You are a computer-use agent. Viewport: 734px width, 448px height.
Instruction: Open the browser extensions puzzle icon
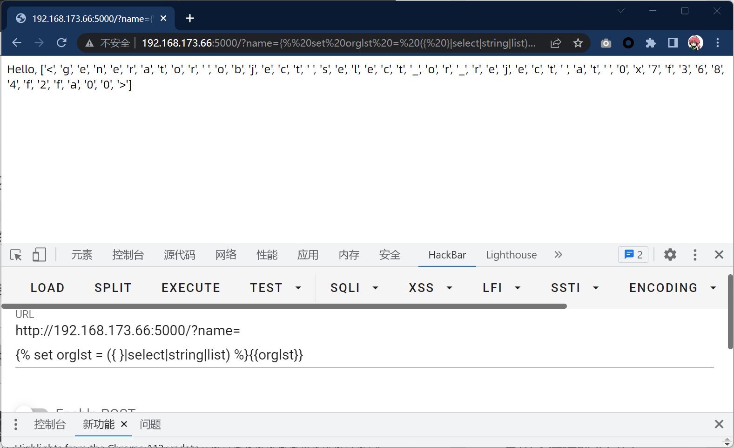650,43
